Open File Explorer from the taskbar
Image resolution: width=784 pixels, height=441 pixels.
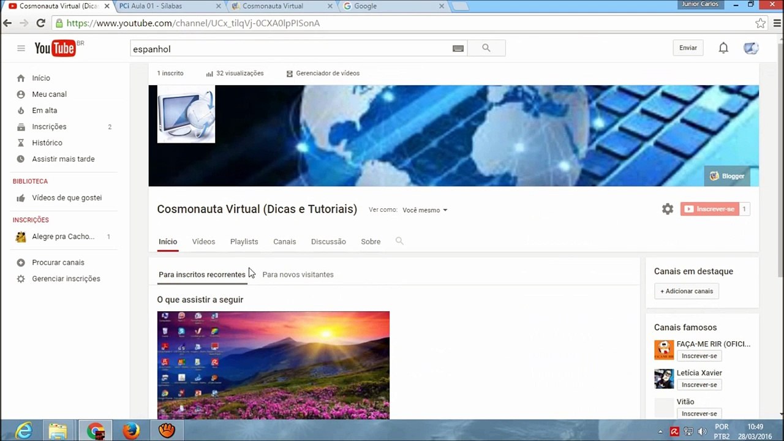tap(58, 431)
